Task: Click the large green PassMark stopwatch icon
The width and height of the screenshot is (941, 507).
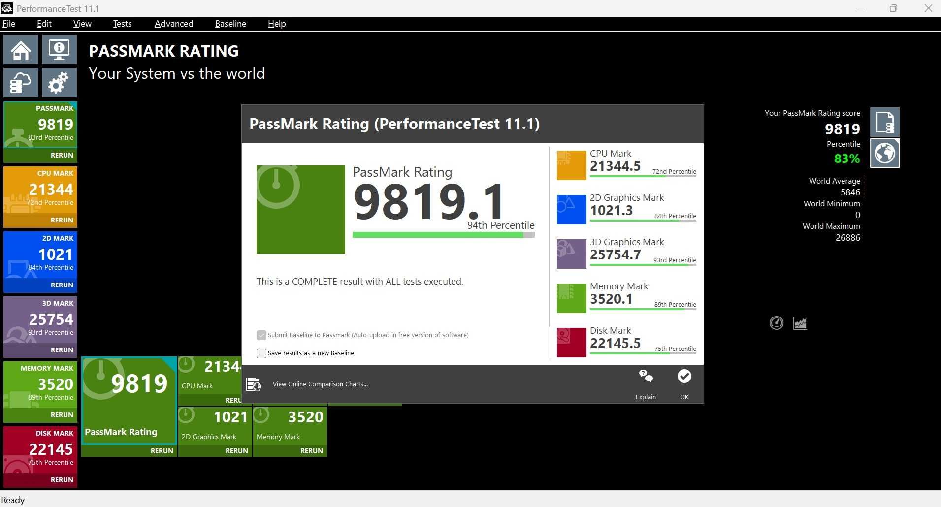Action: pos(301,210)
